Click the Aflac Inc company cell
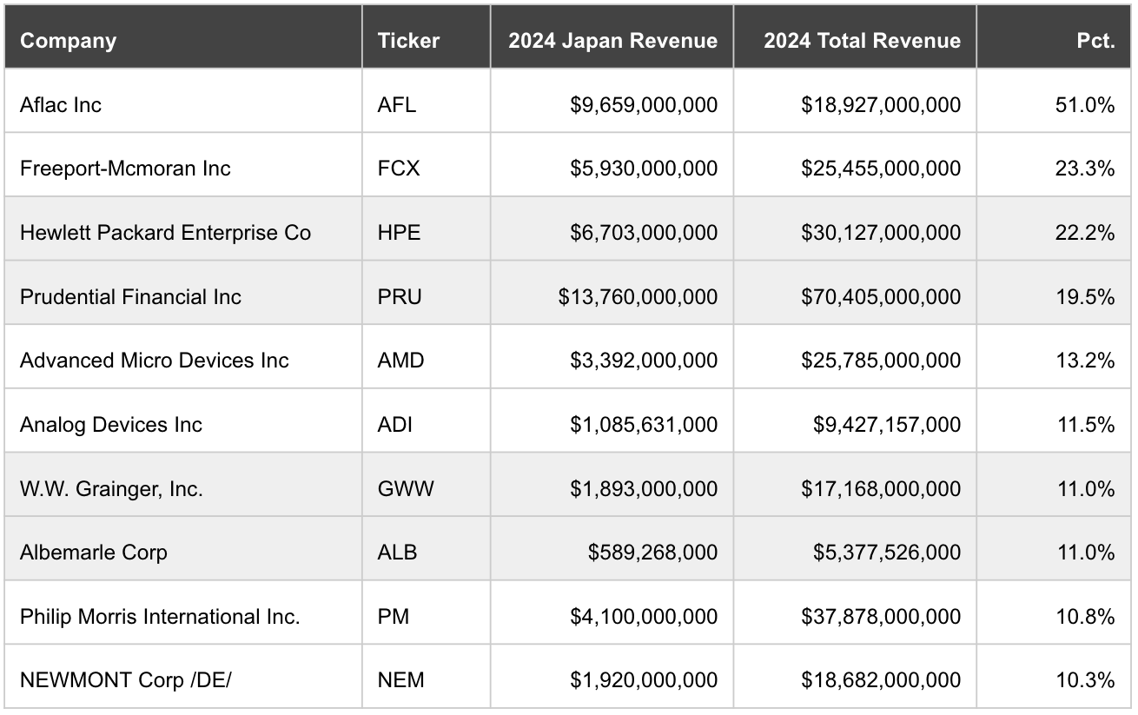Screen dimensions: 1138x715 183,101
